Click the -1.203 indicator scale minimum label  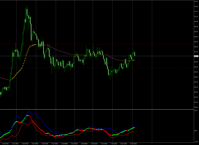(196, 142)
